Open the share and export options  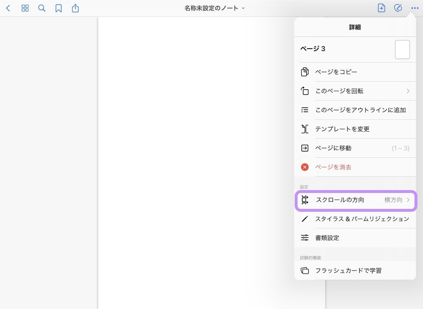click(75, 8)
